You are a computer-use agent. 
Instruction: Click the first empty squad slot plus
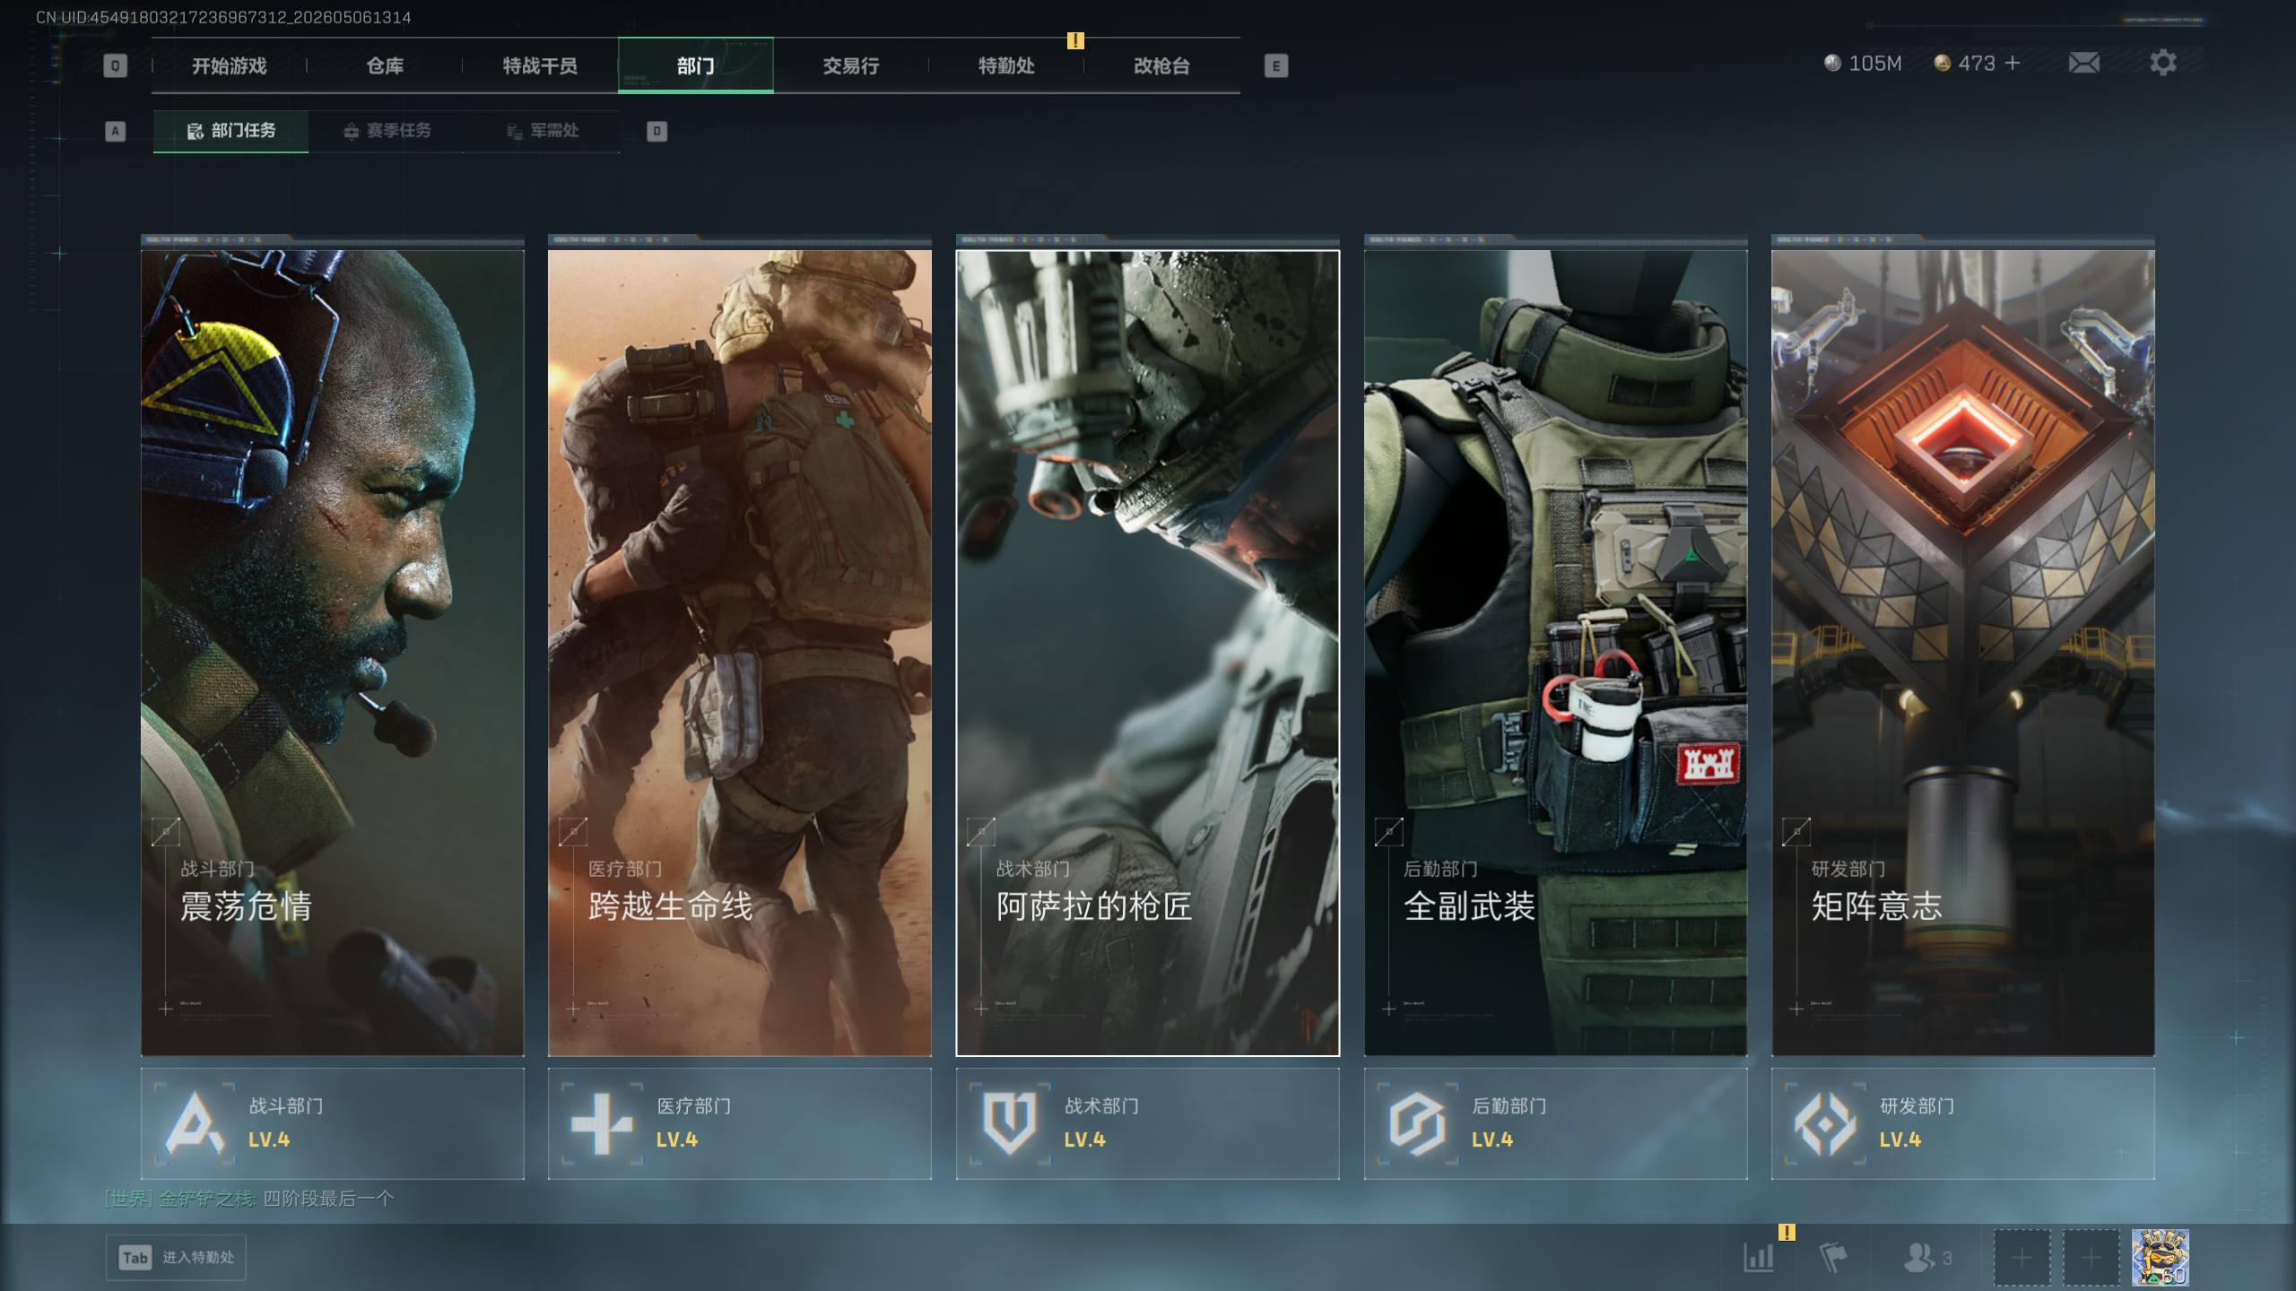[2022, 1257]
